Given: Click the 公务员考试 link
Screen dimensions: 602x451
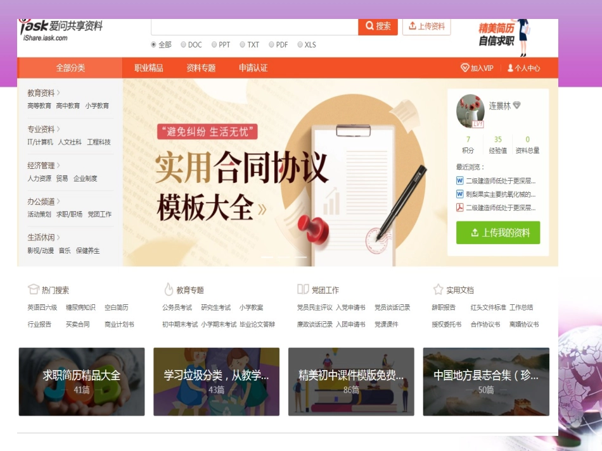Looking at the screenshot, I should [x=177, y=307].
